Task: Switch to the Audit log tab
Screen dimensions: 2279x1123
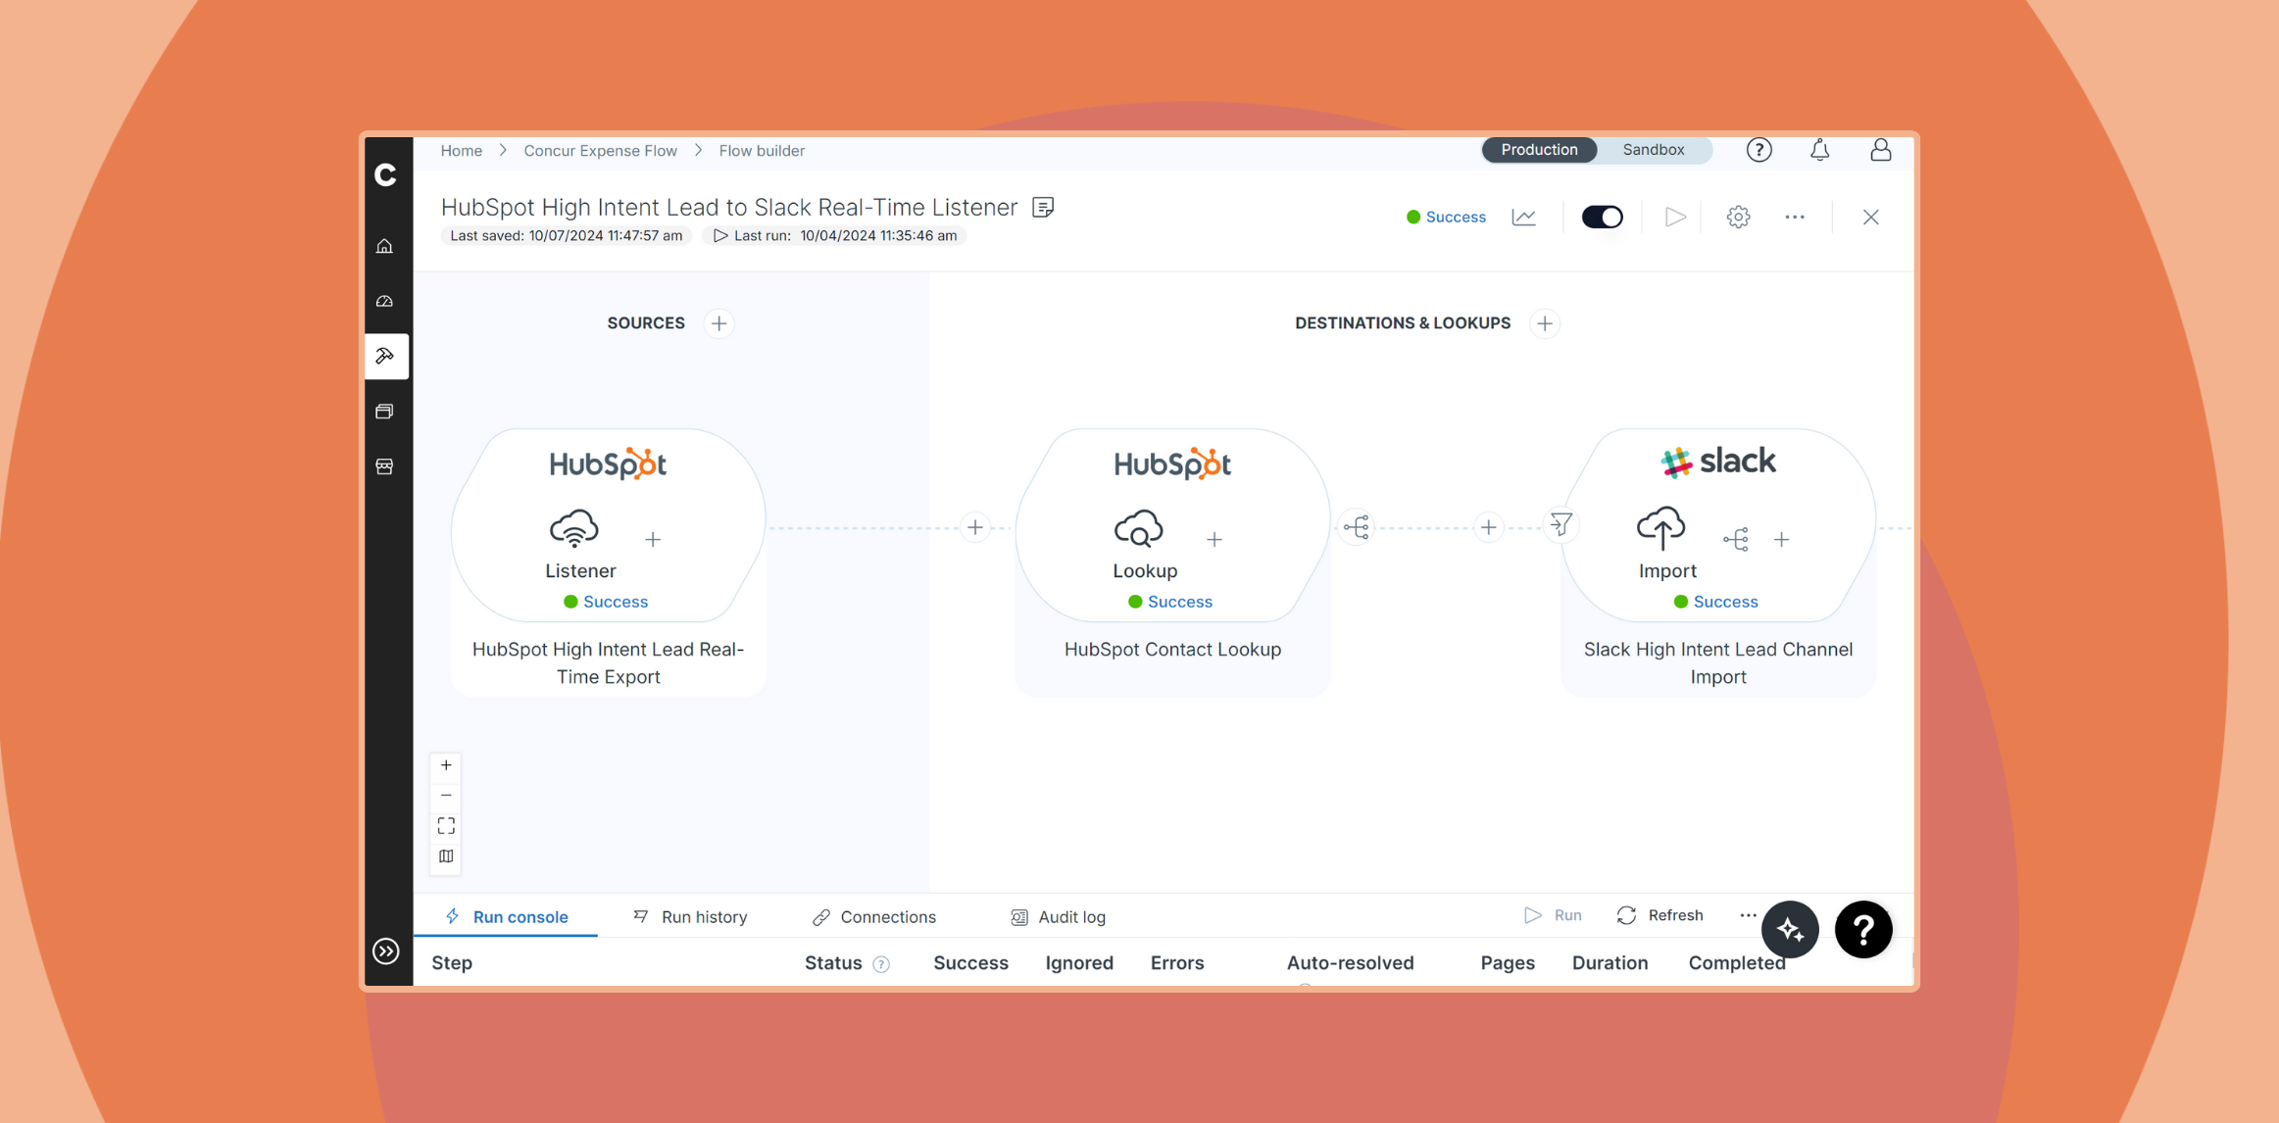Action: [1058, 917]
